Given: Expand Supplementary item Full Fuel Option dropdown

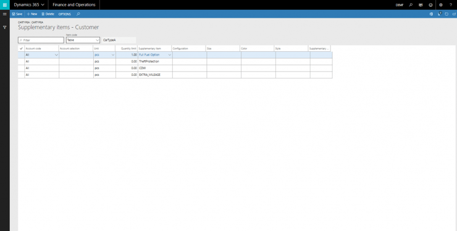Looking at the screenshot, I should [170, 55].
